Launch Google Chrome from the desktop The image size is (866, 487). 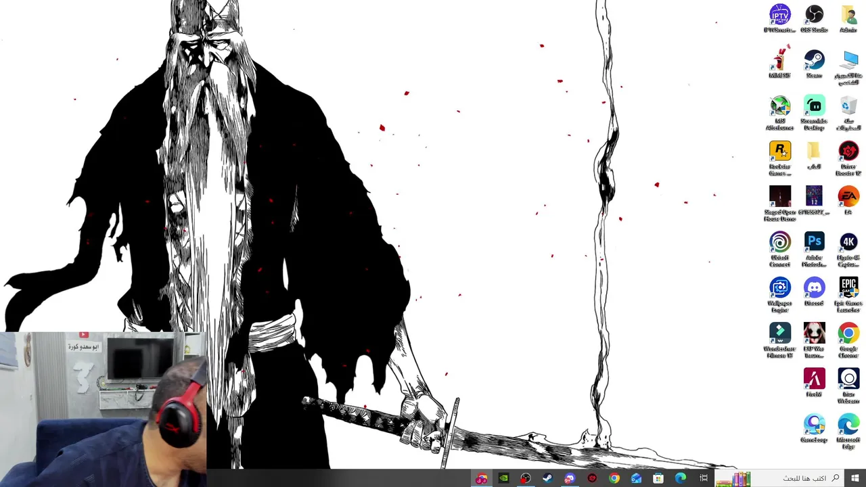tap(848, 340)
